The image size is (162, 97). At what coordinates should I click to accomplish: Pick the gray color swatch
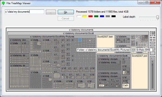tap(108, 16)
